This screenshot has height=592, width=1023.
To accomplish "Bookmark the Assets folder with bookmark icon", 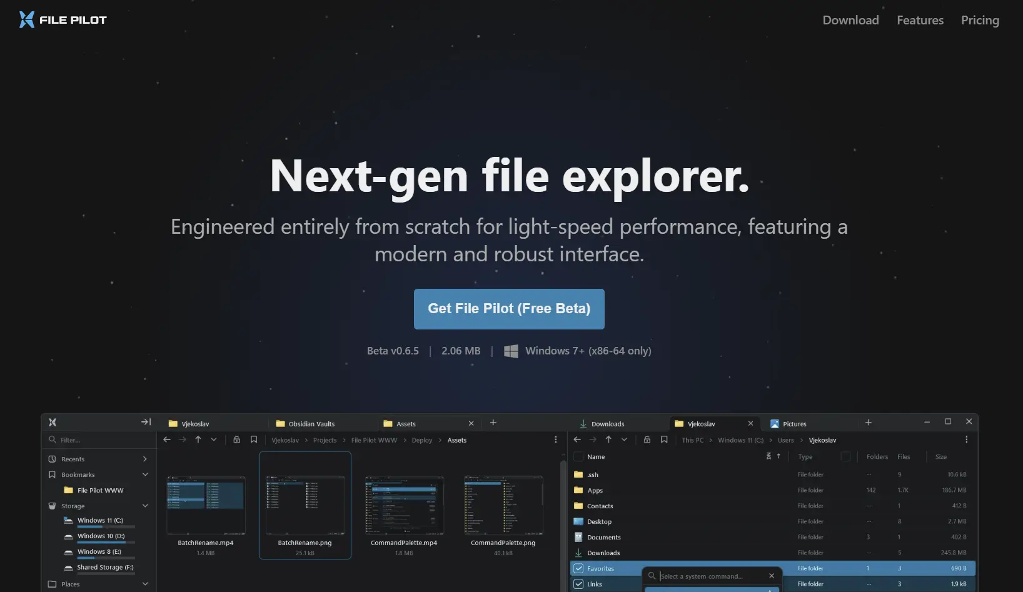I will tap(254, 439).
